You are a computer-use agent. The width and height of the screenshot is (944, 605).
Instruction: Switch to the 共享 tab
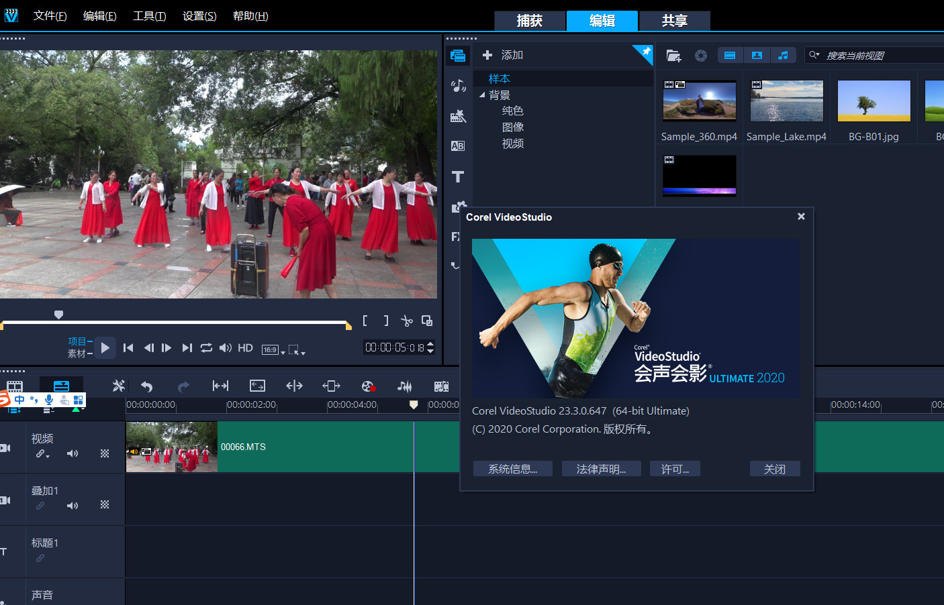click(x=674, y=21)
